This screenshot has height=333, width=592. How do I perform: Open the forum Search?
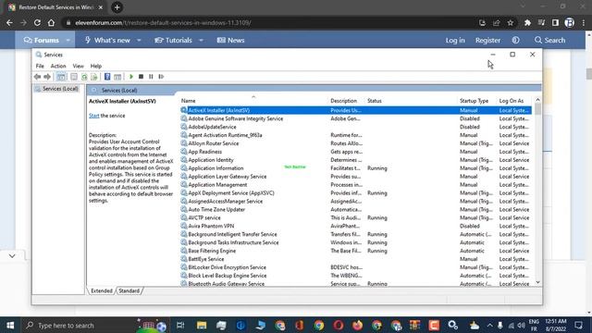coord(549,40)
